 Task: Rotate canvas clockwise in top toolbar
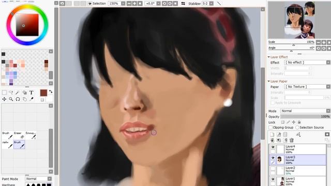click(170, 4)
